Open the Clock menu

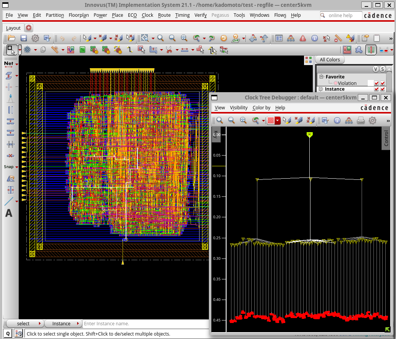(x=147, y=15)
